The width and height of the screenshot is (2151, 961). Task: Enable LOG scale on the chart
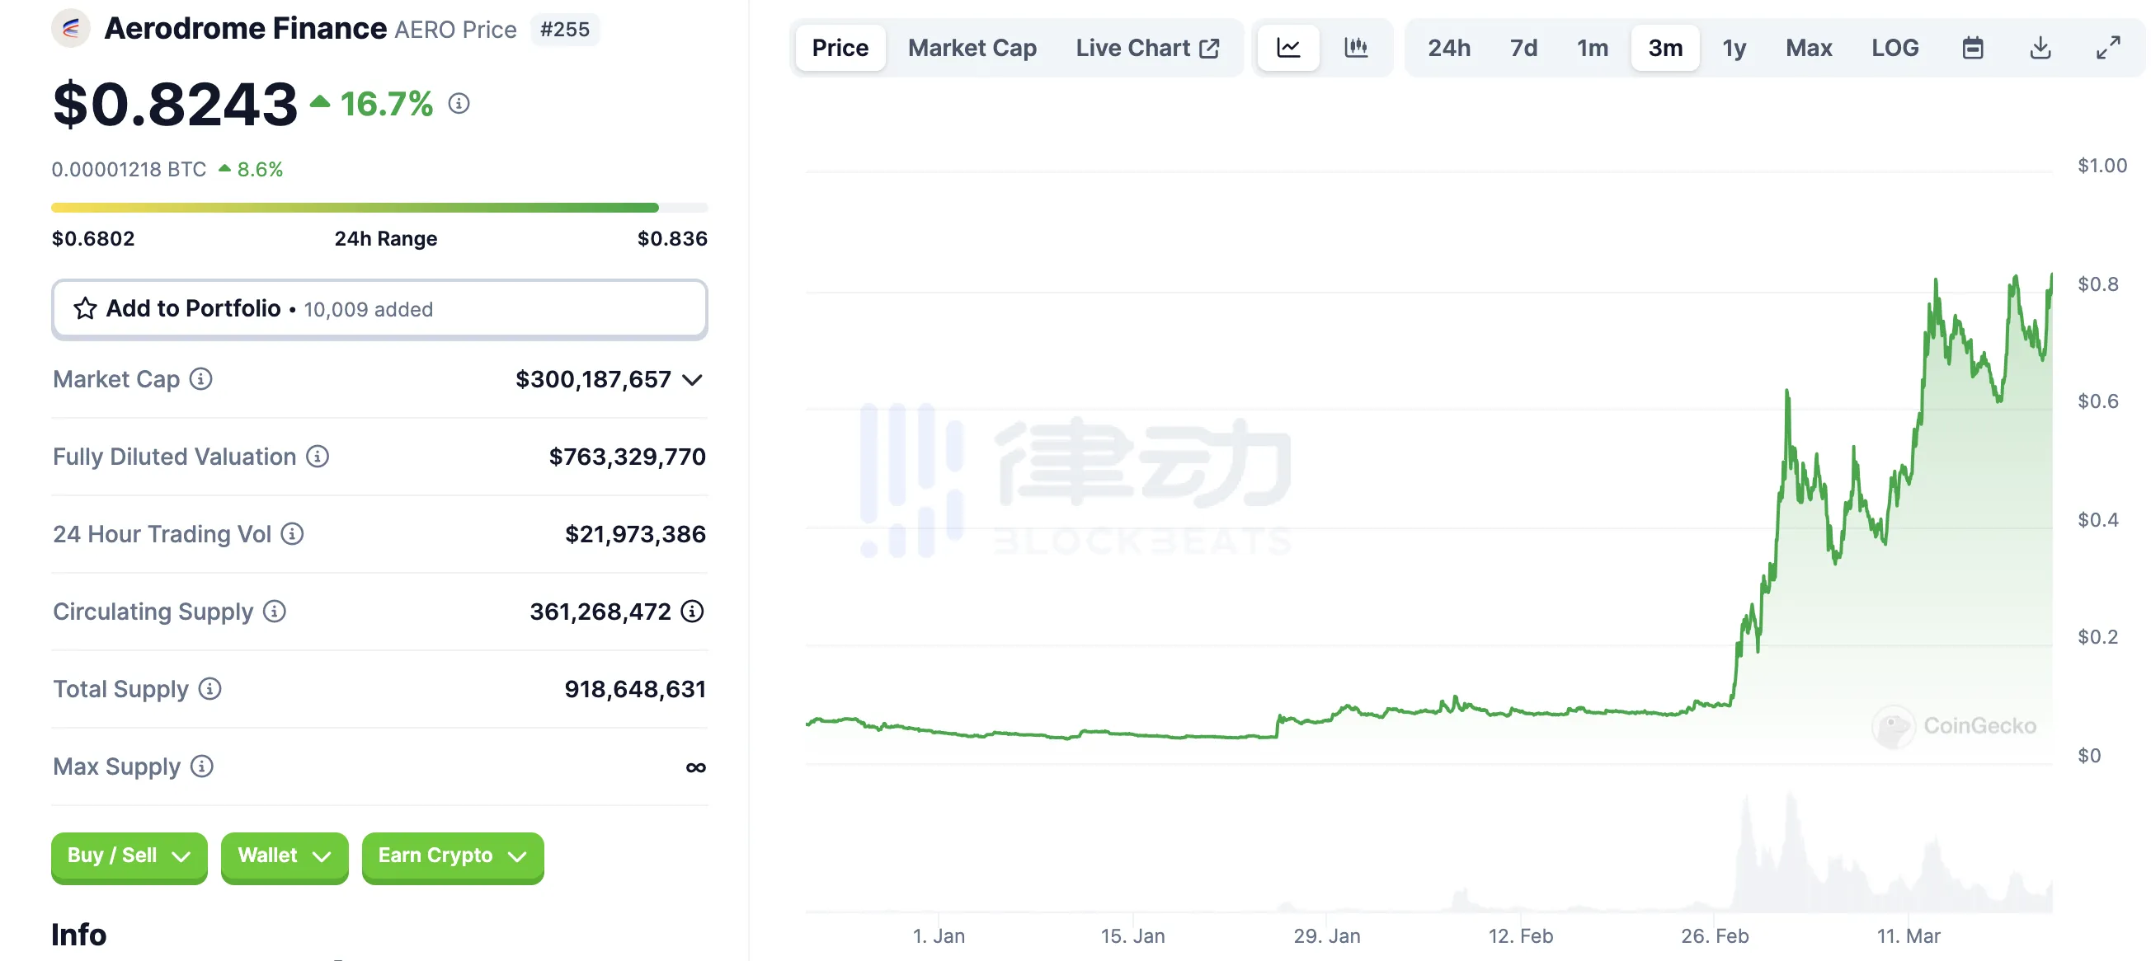tap(1894, 48)
